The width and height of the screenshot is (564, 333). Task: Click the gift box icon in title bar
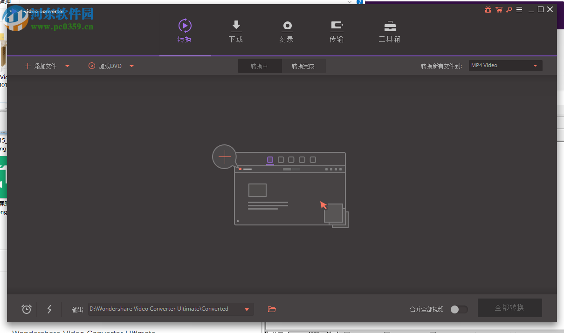(x=488, y=10)
